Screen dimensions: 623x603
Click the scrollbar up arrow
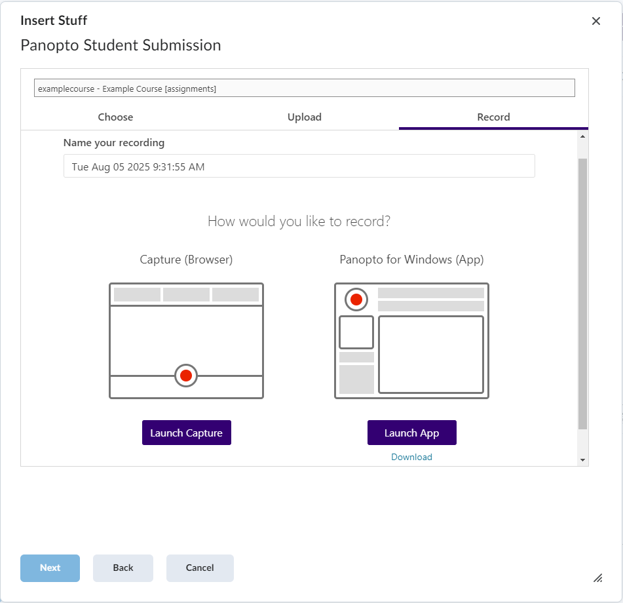[x=582, y=137]
